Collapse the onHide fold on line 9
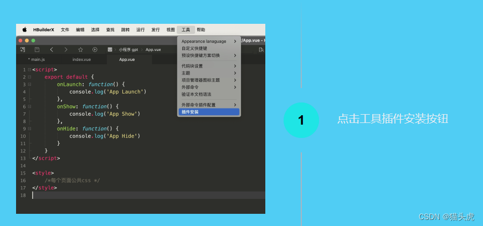 pyautogui.click(x=29, y=129)
